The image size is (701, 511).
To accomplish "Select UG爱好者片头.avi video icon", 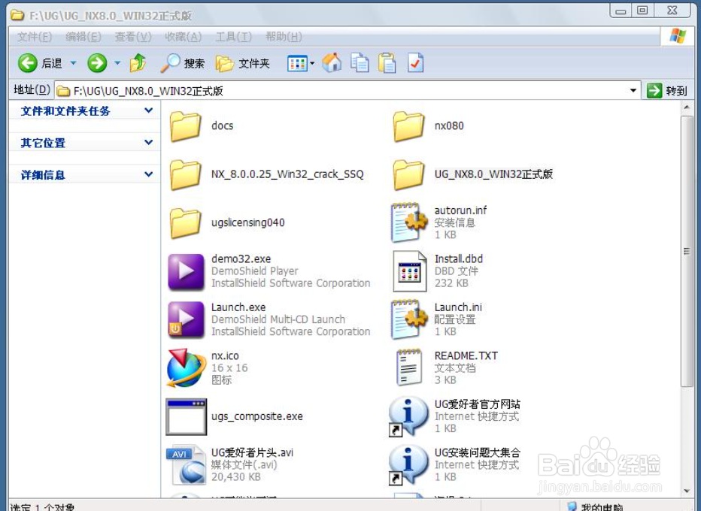I will (186, 465).
